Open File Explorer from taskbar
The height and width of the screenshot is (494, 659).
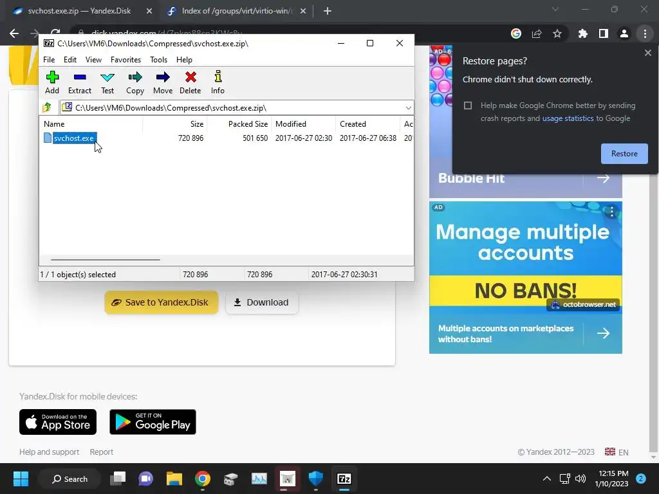point(174,479)
